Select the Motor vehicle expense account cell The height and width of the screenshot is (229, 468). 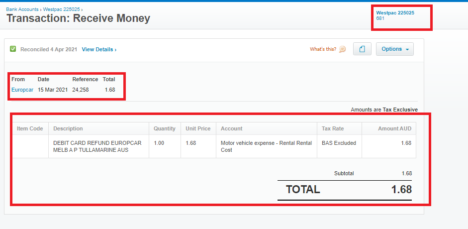267,146
